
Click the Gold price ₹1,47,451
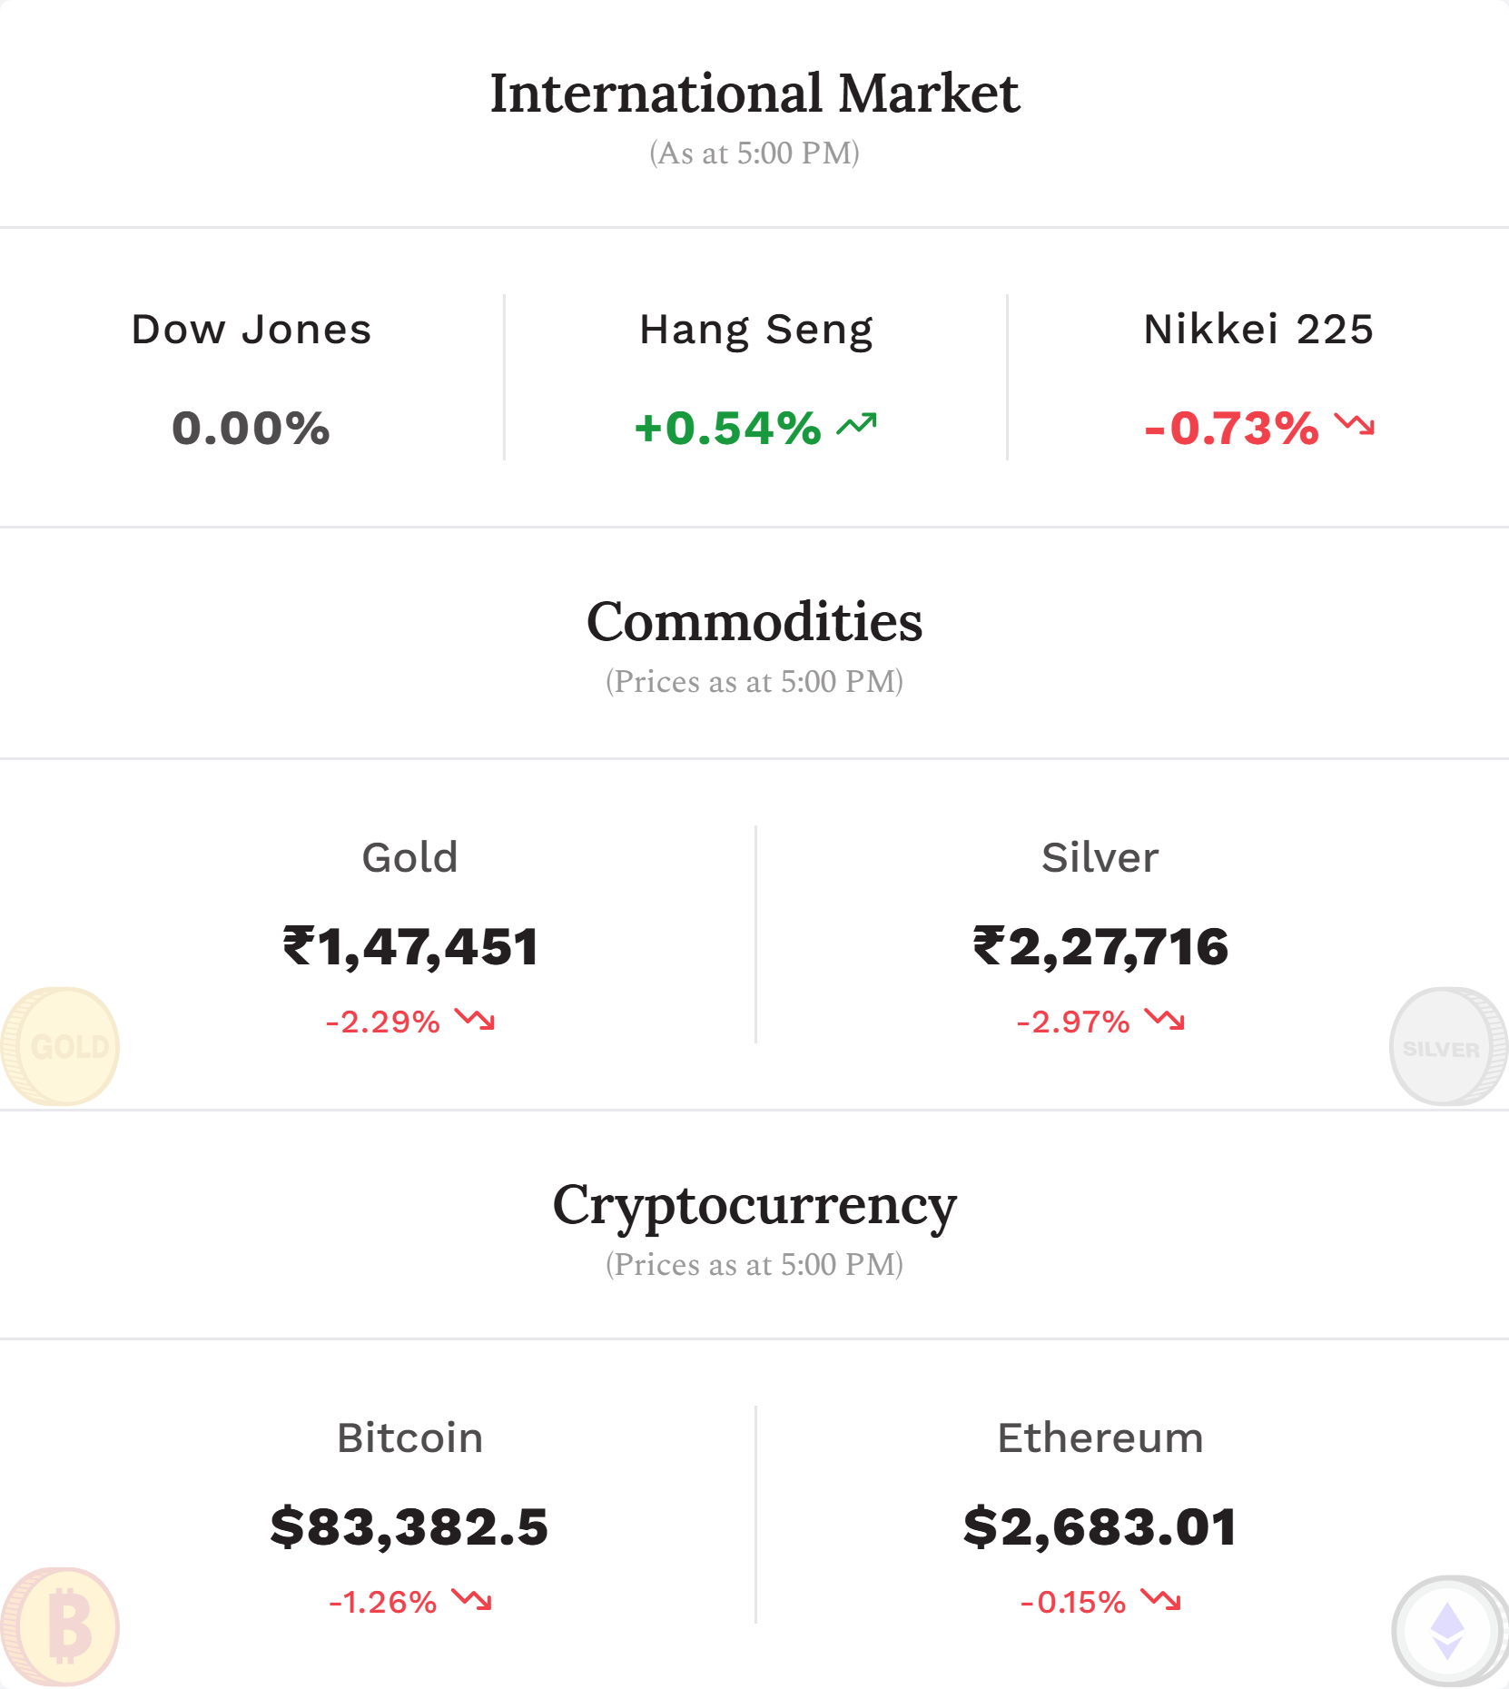click(411, 947)
